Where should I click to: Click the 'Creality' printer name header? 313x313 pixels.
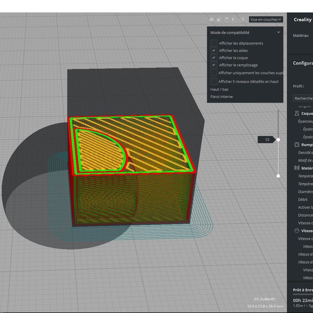click(303, 20)
